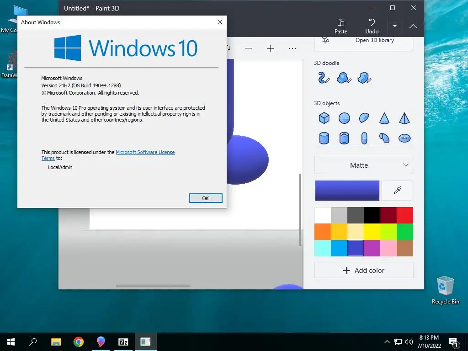468x351 pixels.
Task: Click the Paint 3D canvas vertical scrollbar
Action: pyautogui.click(x=300, y=210)
